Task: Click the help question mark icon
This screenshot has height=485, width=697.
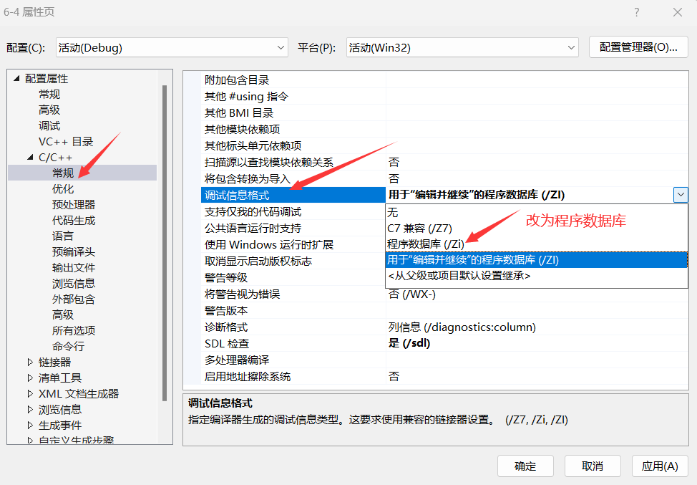Action: [635, 12]
